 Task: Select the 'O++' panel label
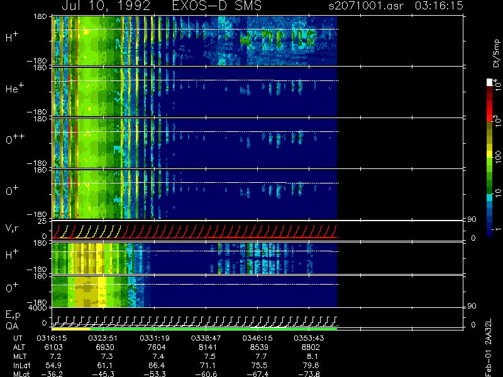(15, 139)
